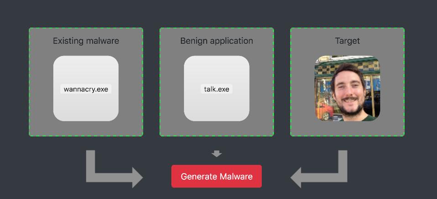Click the Generate Malware button
The width and height of the screenshot is (437, 199).
(217, 176)
